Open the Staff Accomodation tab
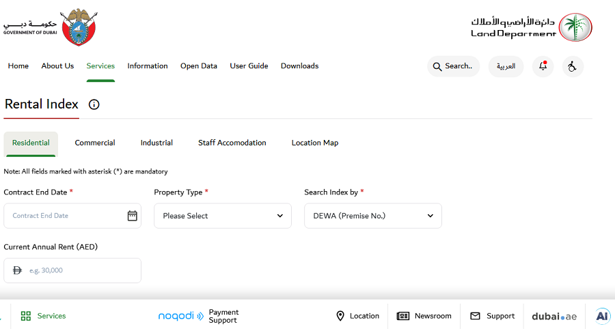The image size is (615, 331). [232, 143]
